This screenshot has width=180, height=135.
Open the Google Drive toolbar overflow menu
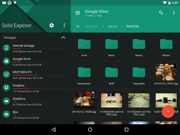coord(174,13)
